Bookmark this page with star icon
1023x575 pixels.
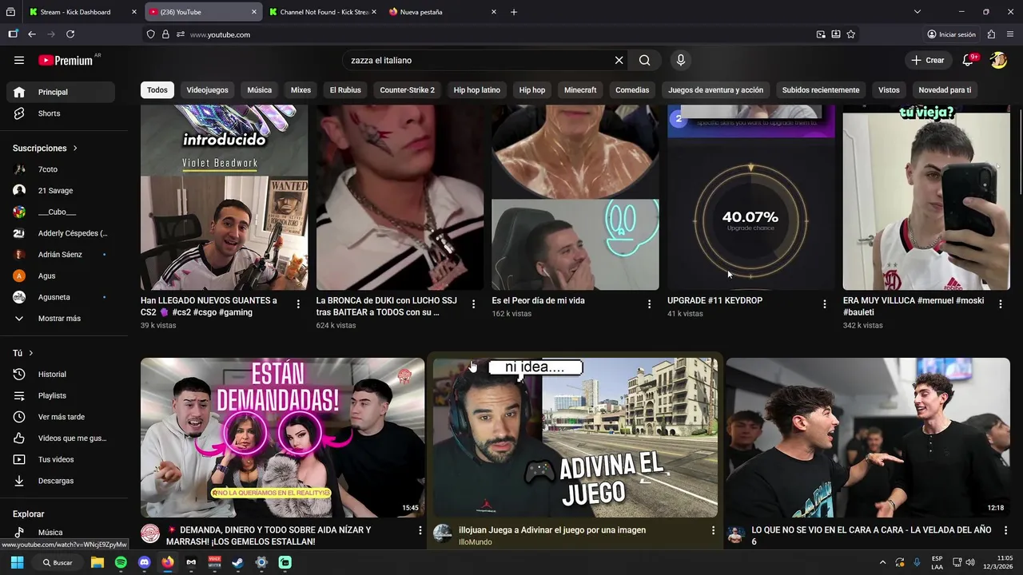(x=851, y=34)
